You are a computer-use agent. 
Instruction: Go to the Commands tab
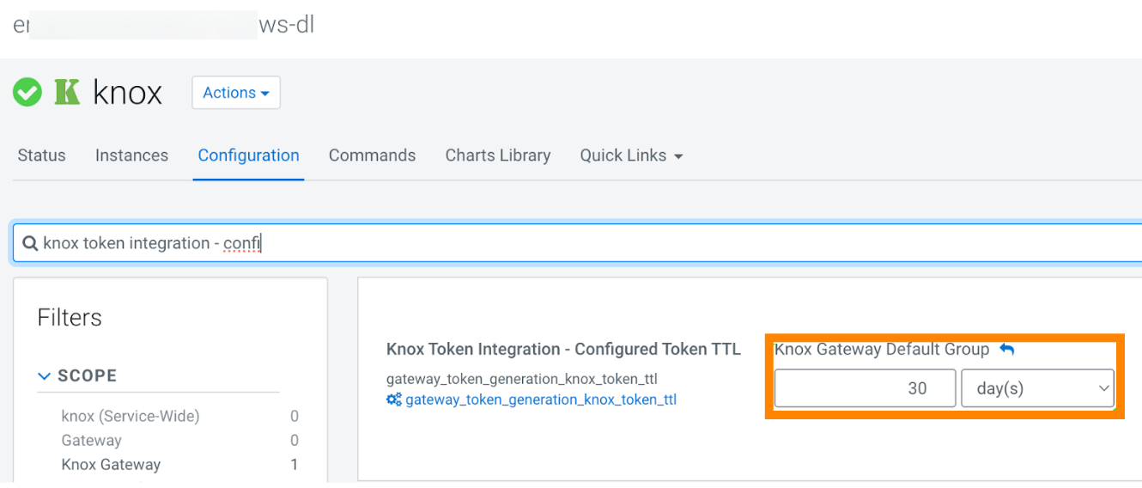click(372, 156)
